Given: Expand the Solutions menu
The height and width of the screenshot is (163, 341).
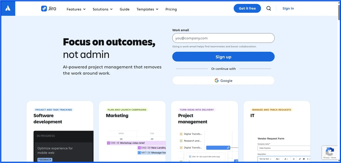Looking at the screenshot, I should 103,9.
